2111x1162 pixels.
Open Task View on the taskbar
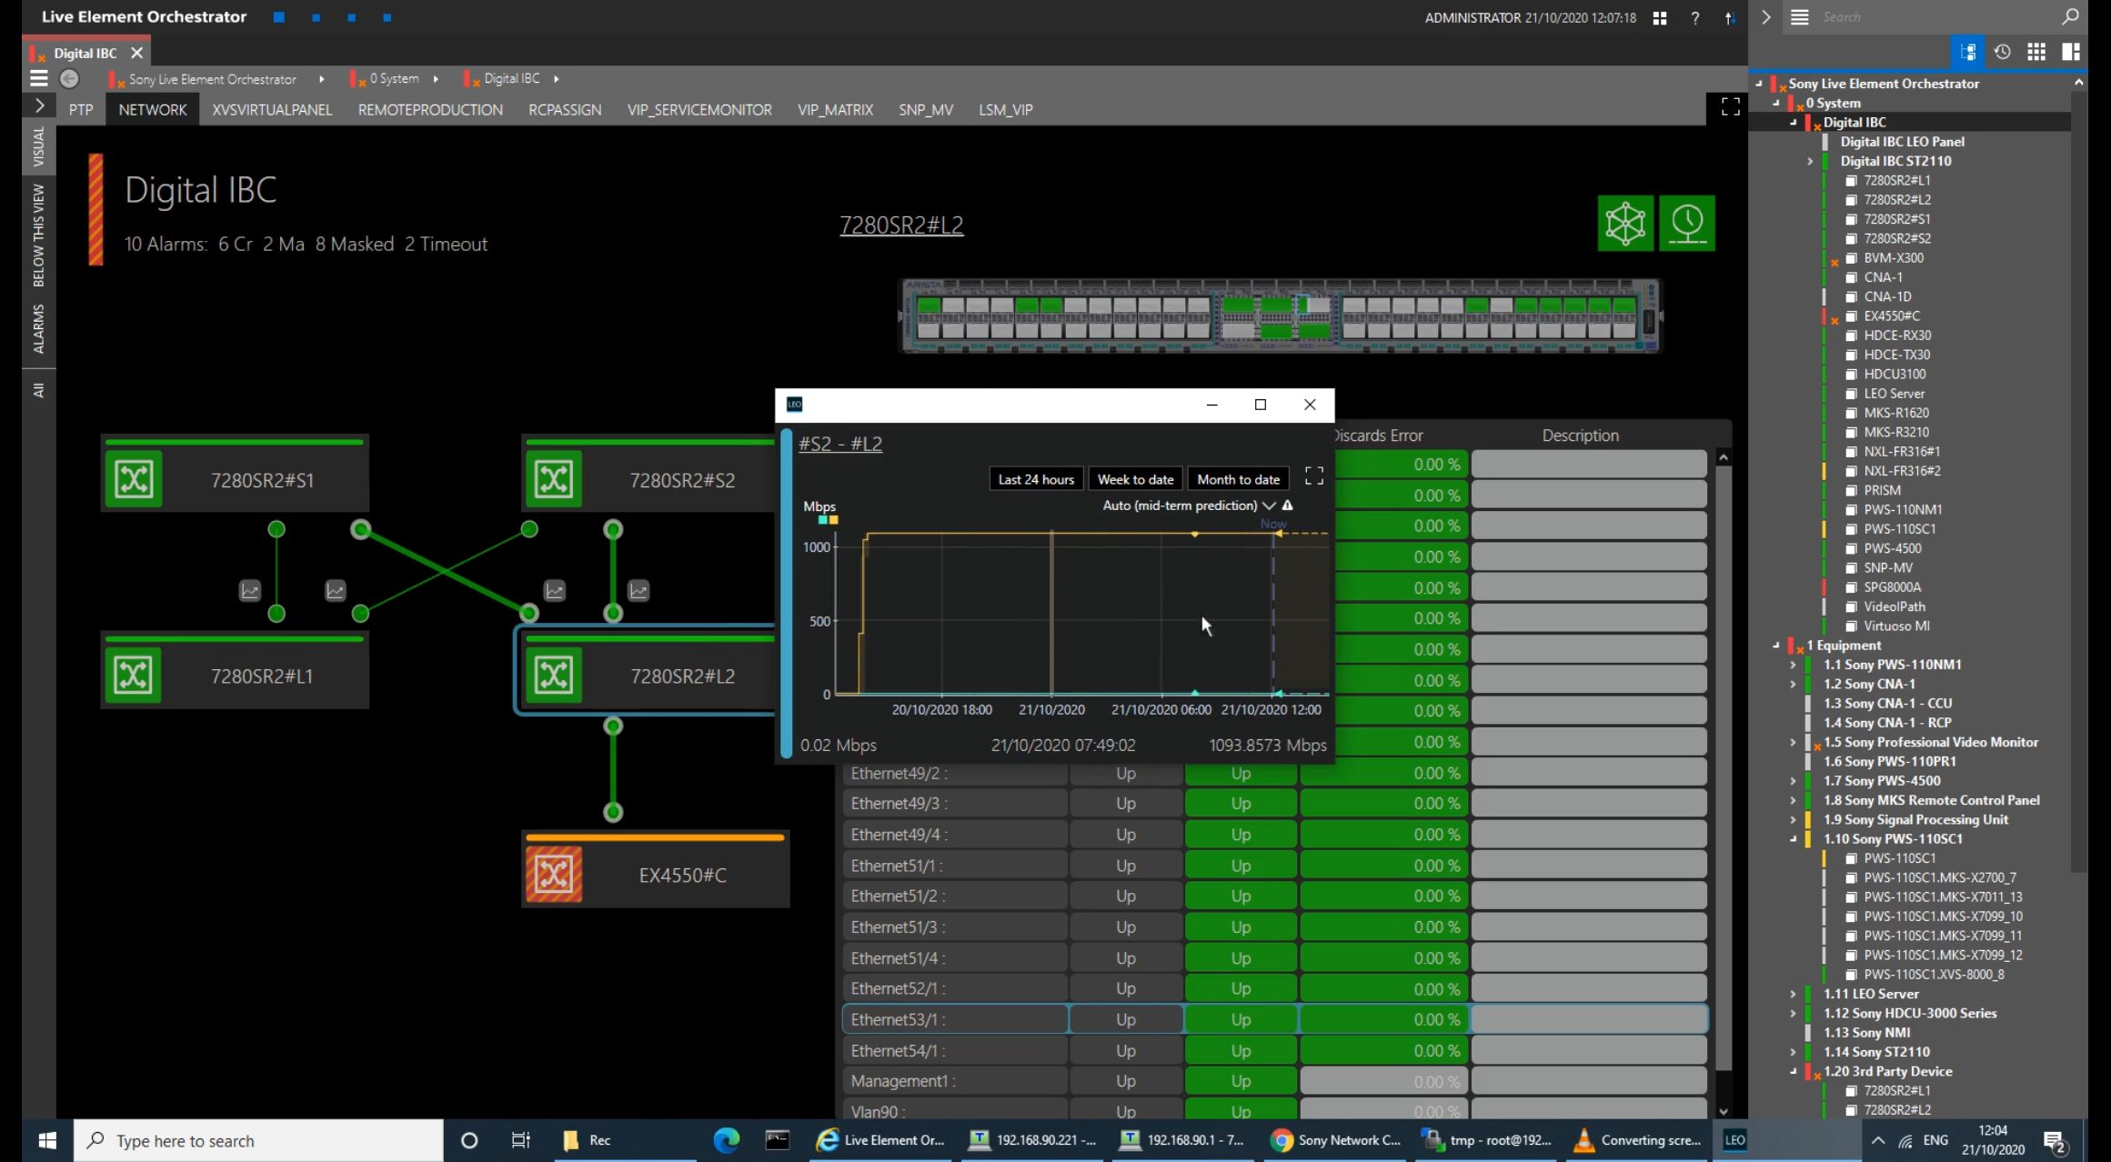pyautogui.click(x=520, y=1140)
